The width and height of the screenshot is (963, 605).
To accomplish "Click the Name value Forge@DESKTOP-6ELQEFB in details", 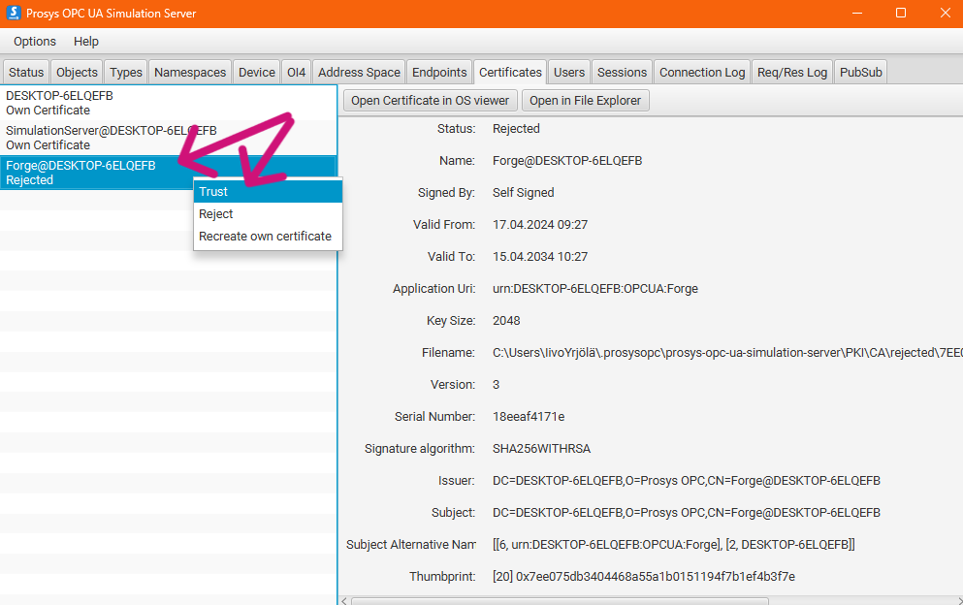I will [567, 161].
